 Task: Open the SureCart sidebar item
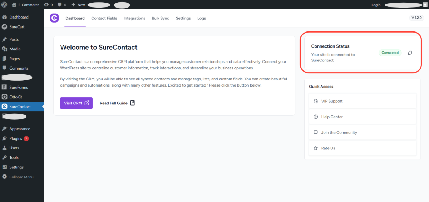pyautogui.click(x=17, y=27)
